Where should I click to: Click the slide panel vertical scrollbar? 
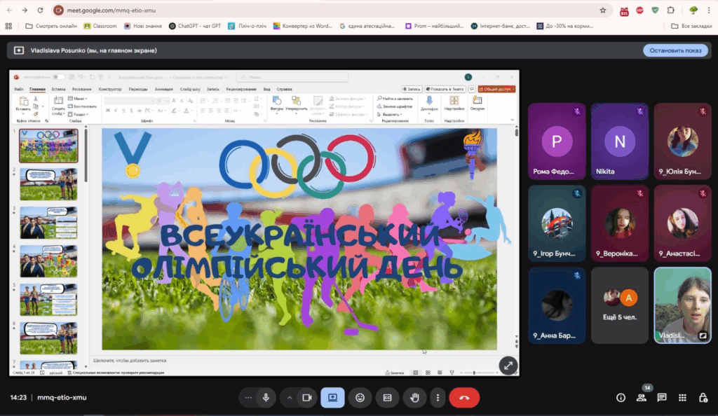(x=86, y=155)
